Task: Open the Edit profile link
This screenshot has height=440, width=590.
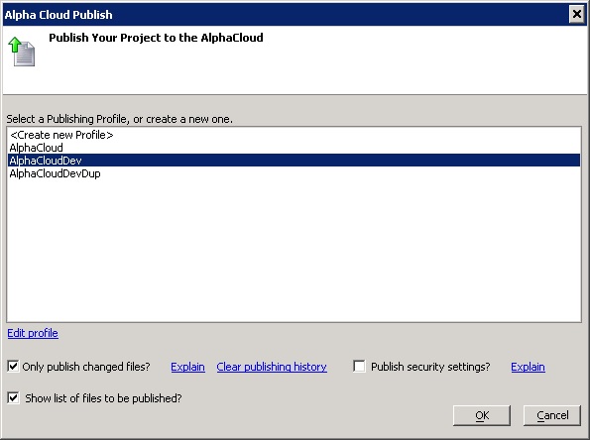Action: click(x=33, y=333)
